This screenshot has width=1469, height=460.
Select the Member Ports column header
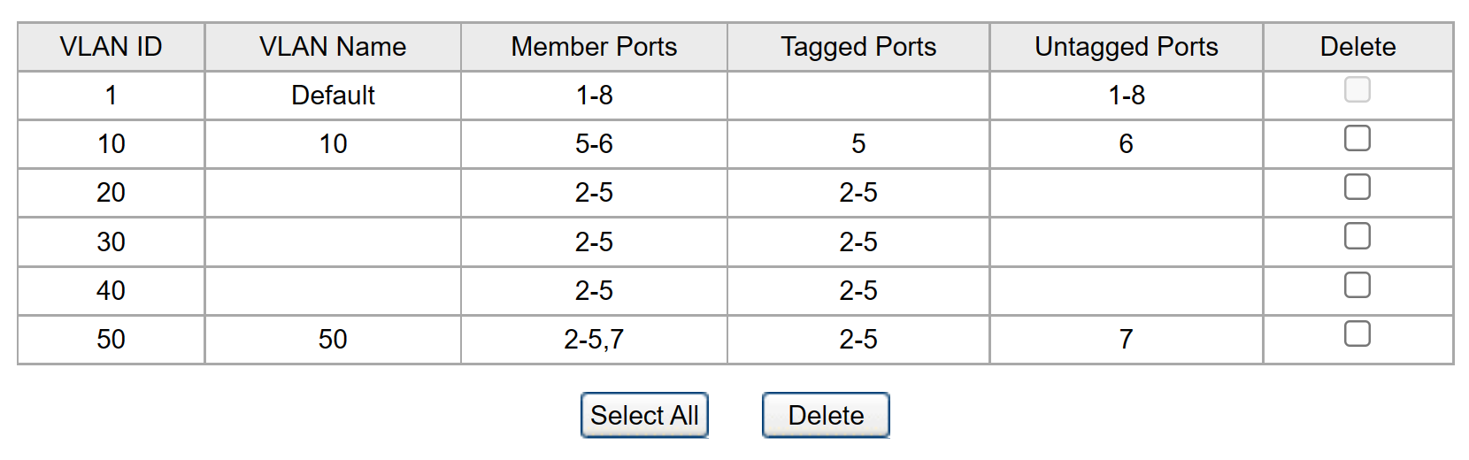coord(594,47)
